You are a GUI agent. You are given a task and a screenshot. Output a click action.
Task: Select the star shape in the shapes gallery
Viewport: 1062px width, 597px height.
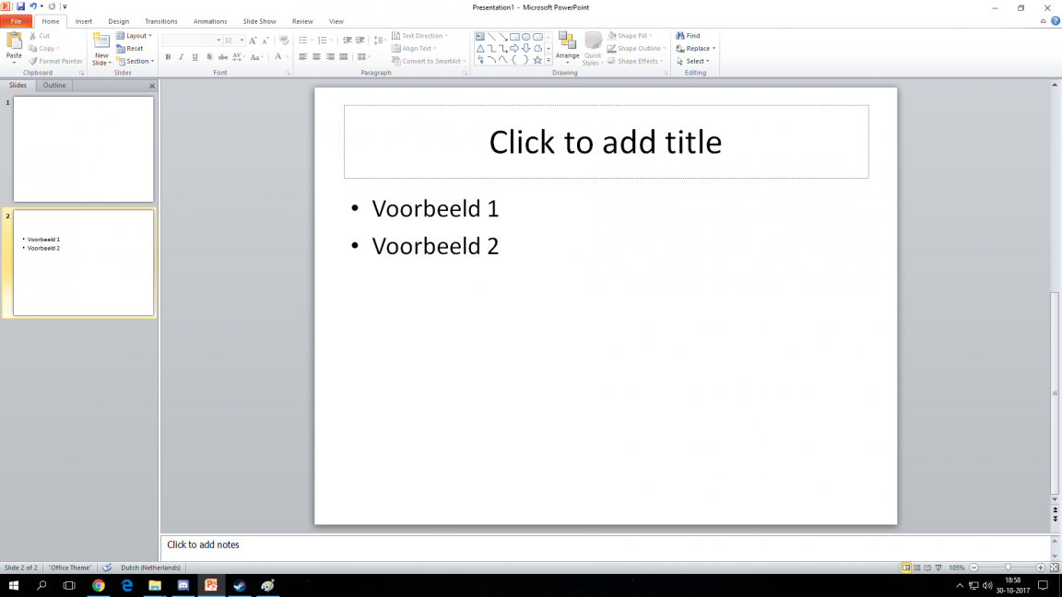(x=537, y=60)
